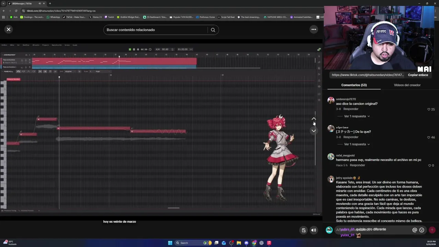439x247 pixels.
Task: Click Responder on rafal_megpoid's comment
Action: coord(357,165)
